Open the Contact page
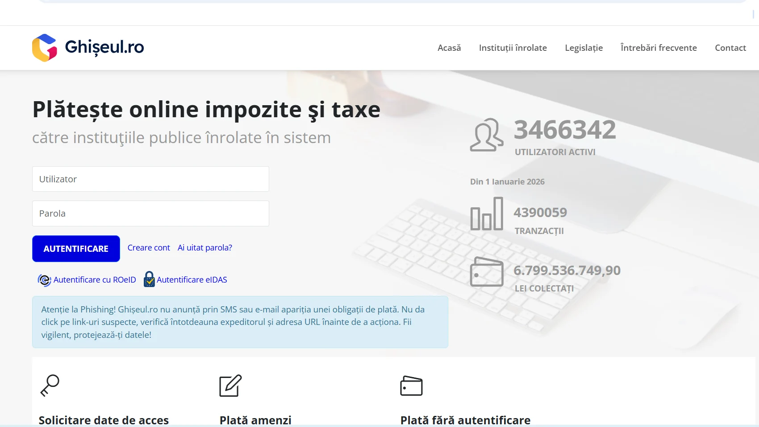This screenshot has width=759, height=427. [730, 48]
